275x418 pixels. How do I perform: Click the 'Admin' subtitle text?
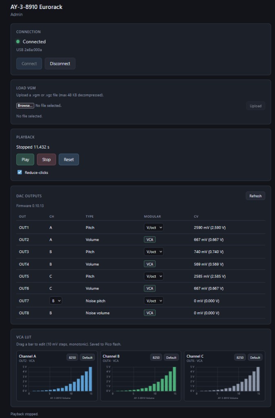coord(16,14)
